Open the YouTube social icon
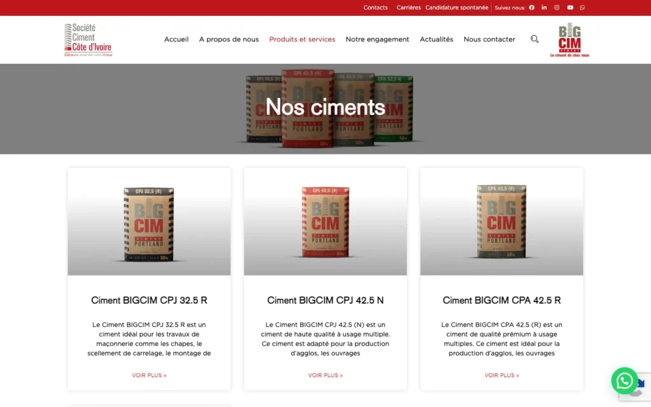Image resolution: width=651 pixels, height=407 pixels. pyautogui.click(x=570, y=8)
